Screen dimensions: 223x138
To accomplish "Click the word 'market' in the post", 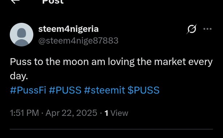I will [x=170, y=62].
